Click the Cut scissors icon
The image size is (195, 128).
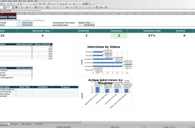tap(8, 4)
